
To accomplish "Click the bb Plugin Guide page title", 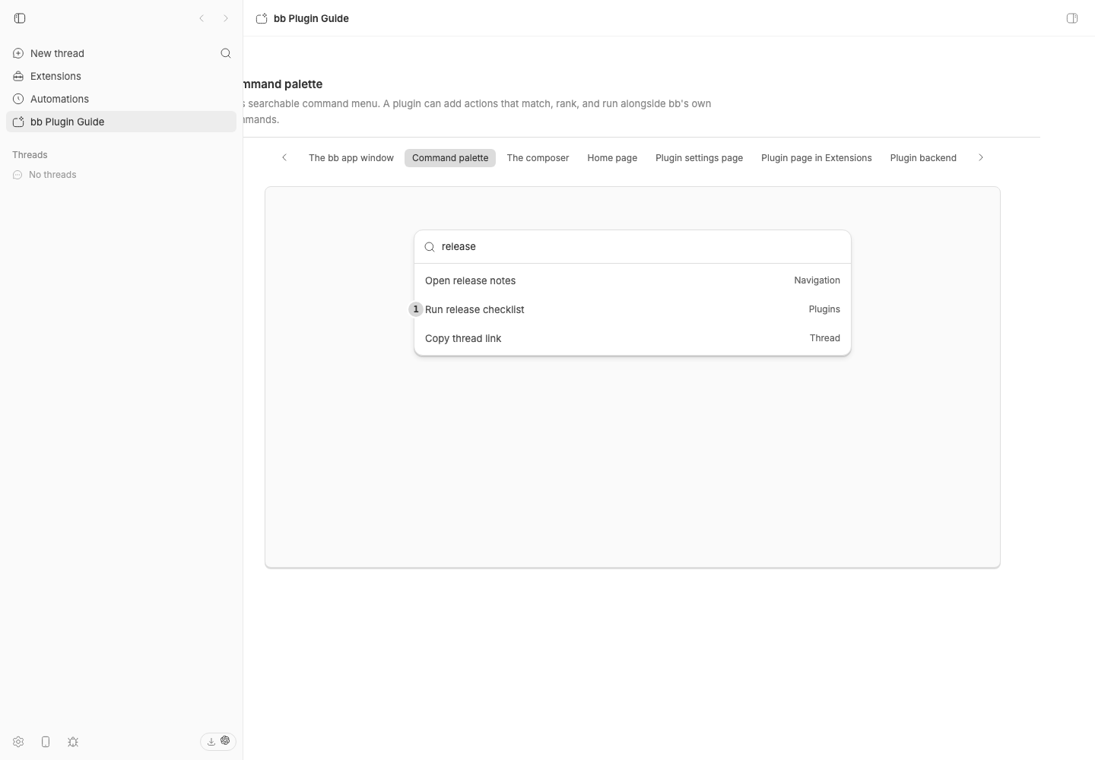I will (311, 18).
